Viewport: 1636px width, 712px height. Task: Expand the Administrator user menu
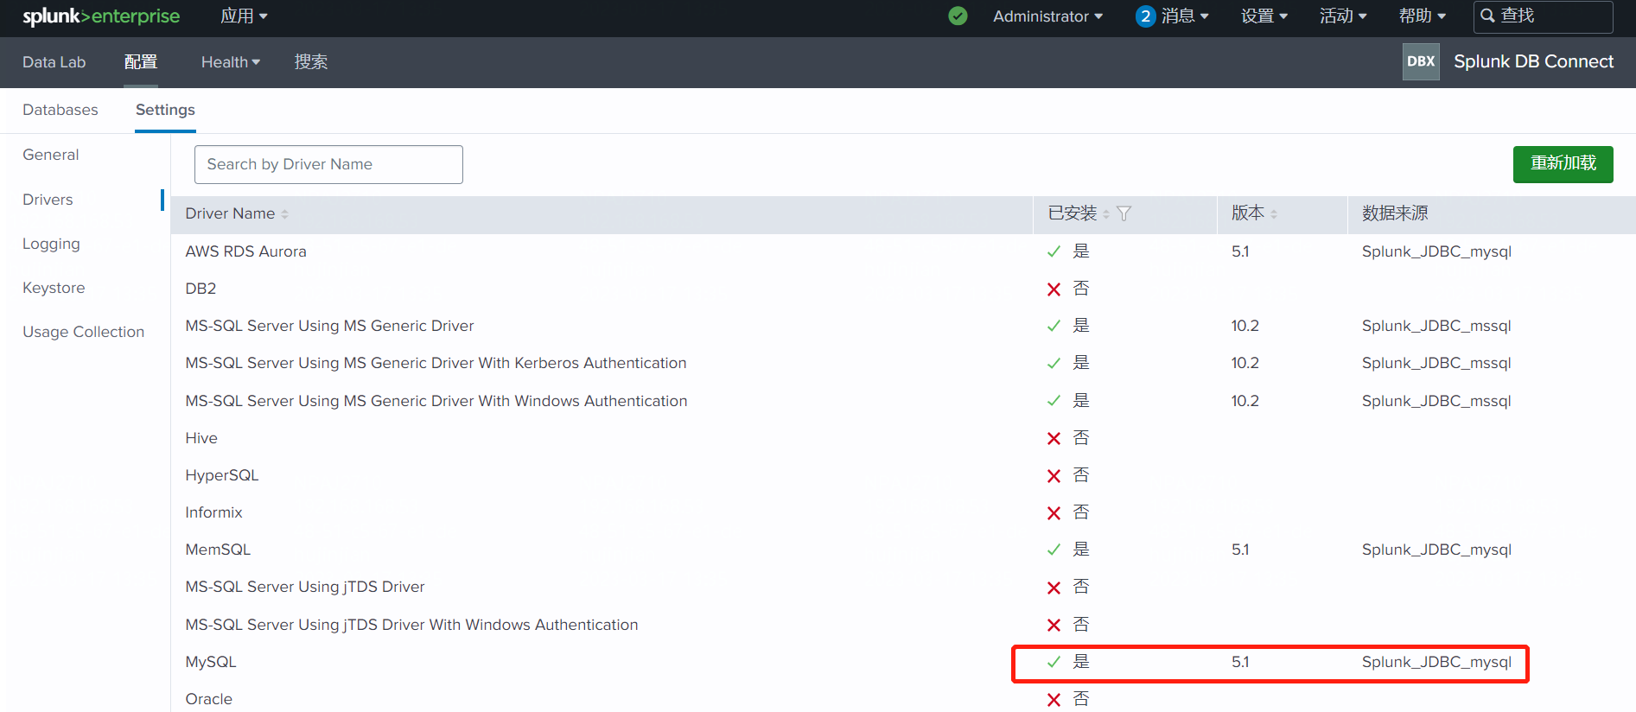1047,16
